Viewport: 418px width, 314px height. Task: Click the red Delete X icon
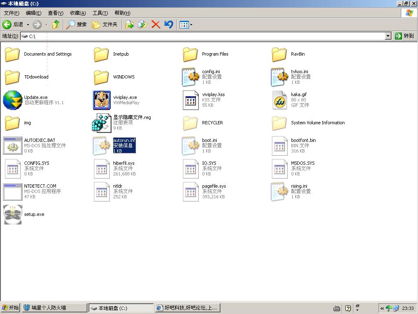[156, 25]
